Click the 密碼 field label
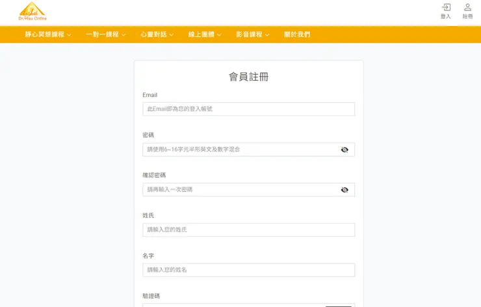481x307 pixels. (148, 135)
